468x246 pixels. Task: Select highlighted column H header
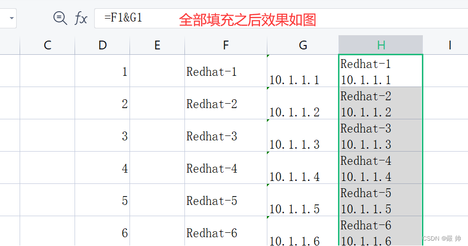381,45
